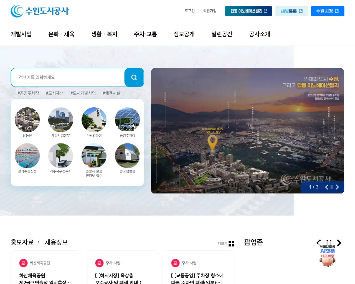Image resolution: width=355 pixels, height=284 pixels.
Task: Expand 더보기 grid for more news
Action: click(231, 244)
